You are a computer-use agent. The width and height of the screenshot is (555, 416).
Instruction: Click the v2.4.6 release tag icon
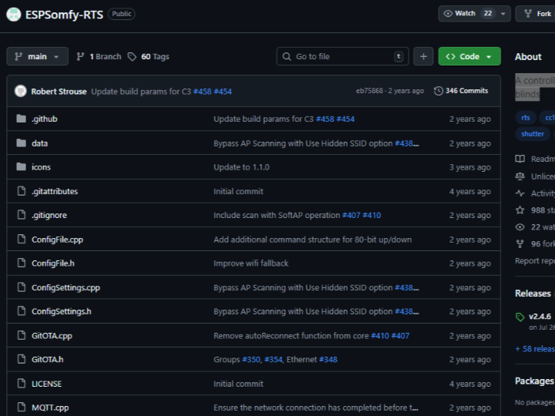[520, 317]
